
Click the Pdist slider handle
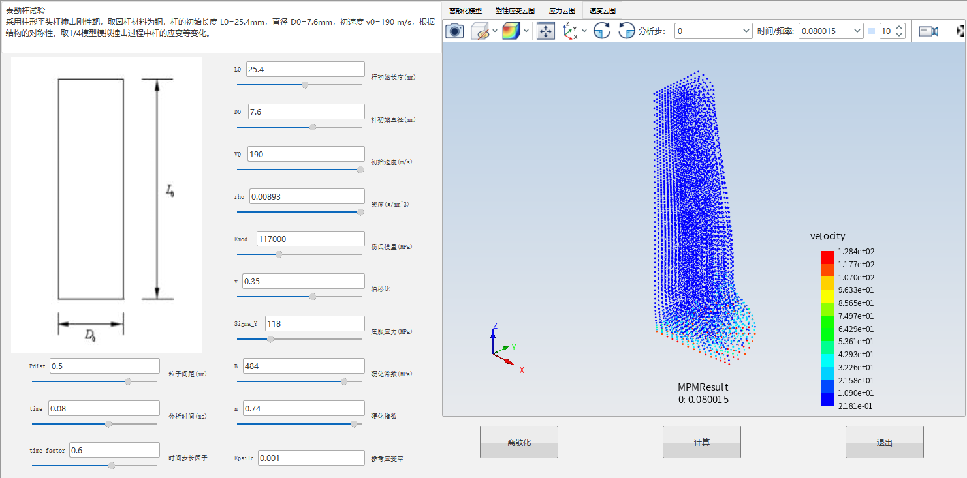coord(128,381)
